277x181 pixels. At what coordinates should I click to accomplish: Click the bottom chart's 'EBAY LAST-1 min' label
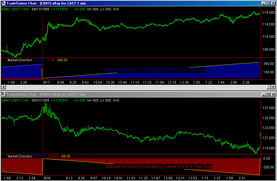click(x=15, y=100)
